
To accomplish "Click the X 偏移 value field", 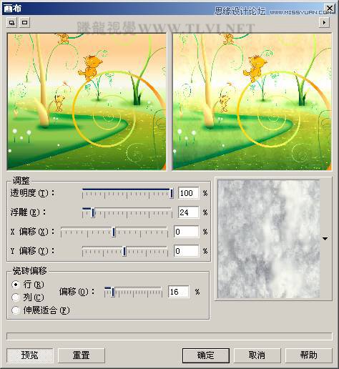I will point(186,232).
